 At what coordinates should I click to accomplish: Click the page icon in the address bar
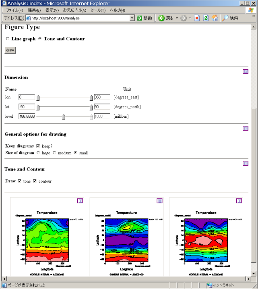click(28, 18)
